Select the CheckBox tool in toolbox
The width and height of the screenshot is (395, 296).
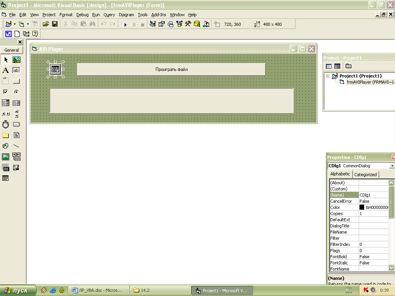(x=6, y=92)
